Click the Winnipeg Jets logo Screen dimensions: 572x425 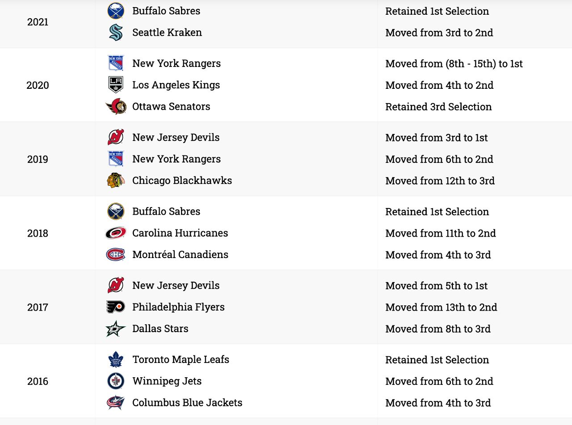(116, 381)
